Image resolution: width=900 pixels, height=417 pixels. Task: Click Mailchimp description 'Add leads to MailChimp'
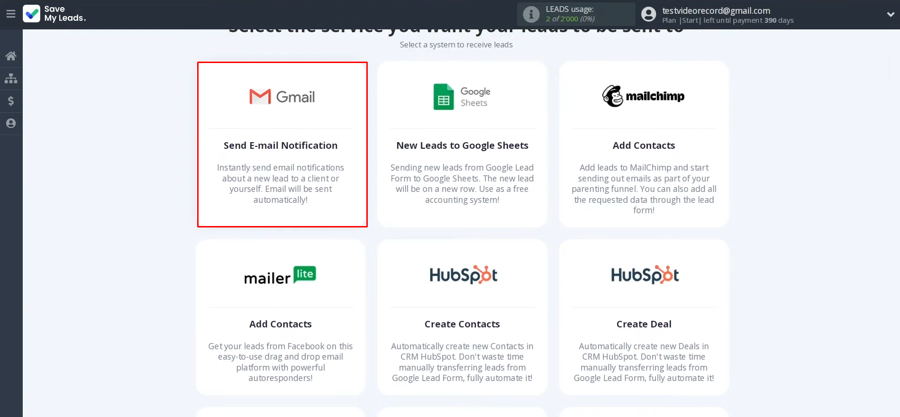(644, 189)
